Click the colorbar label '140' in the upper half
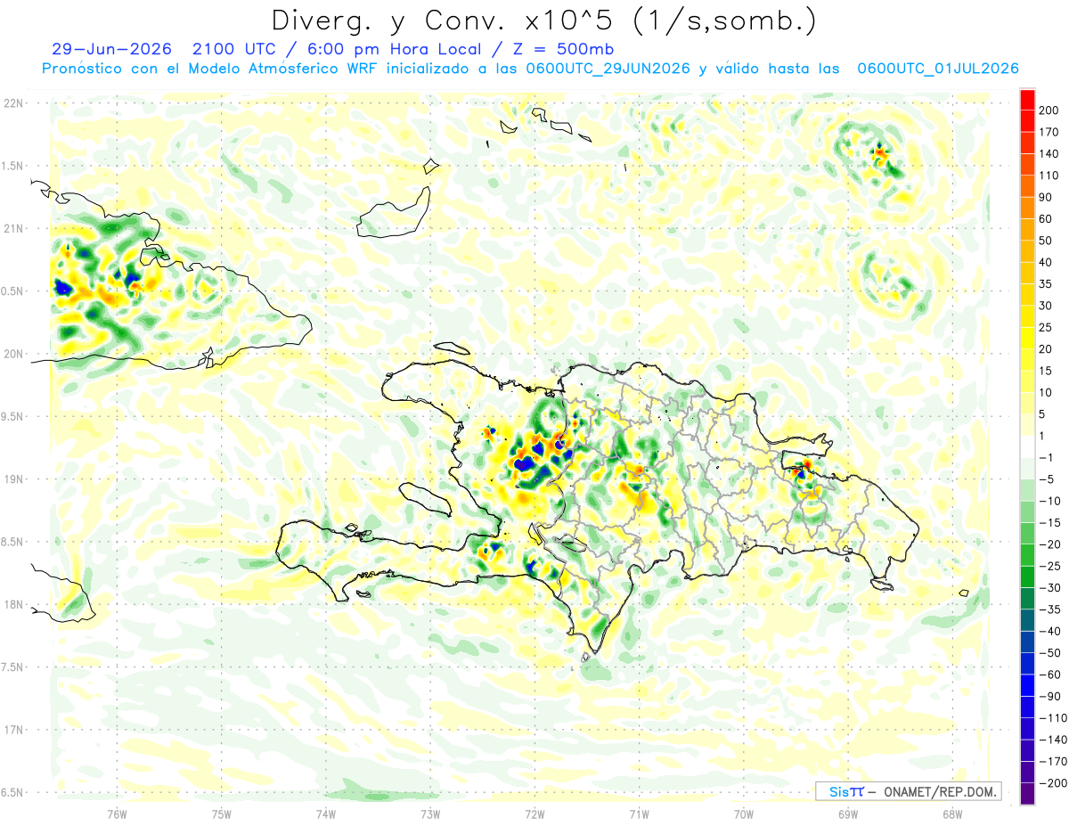 (1049, 154)
